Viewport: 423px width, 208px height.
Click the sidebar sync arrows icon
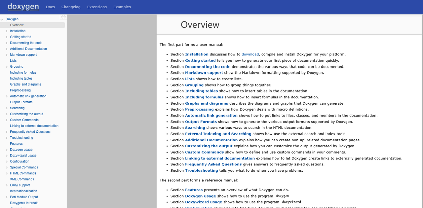tap(63, 17)
